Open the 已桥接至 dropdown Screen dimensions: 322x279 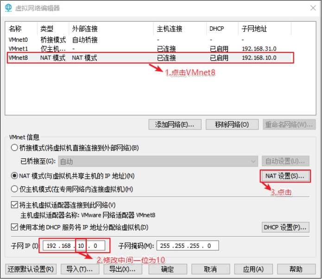(x=158, y=161)
